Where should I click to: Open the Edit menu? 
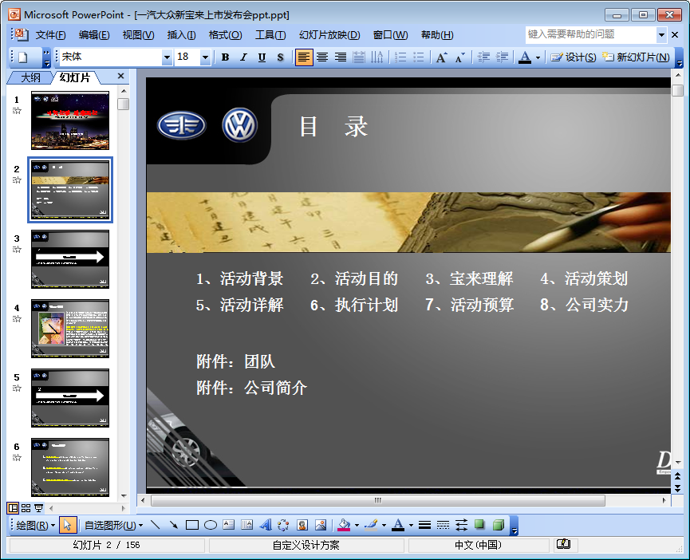[94, 35]
